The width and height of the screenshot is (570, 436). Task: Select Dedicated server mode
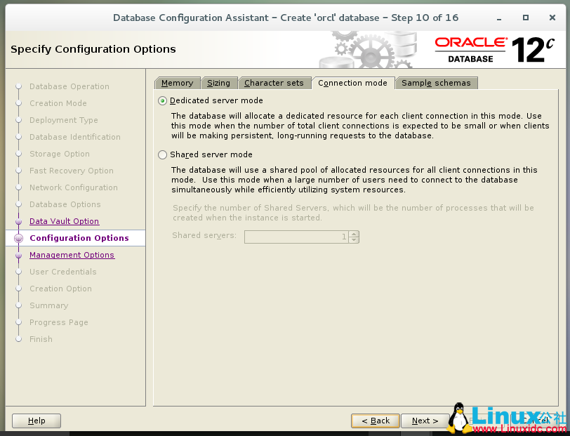pyautogui.click(x=162, y=100)
